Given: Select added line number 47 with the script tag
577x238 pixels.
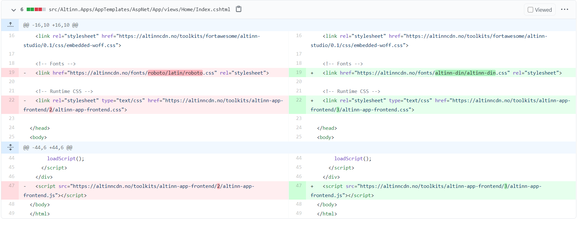Looking at the screenshot, I should (x=299, y=186).
